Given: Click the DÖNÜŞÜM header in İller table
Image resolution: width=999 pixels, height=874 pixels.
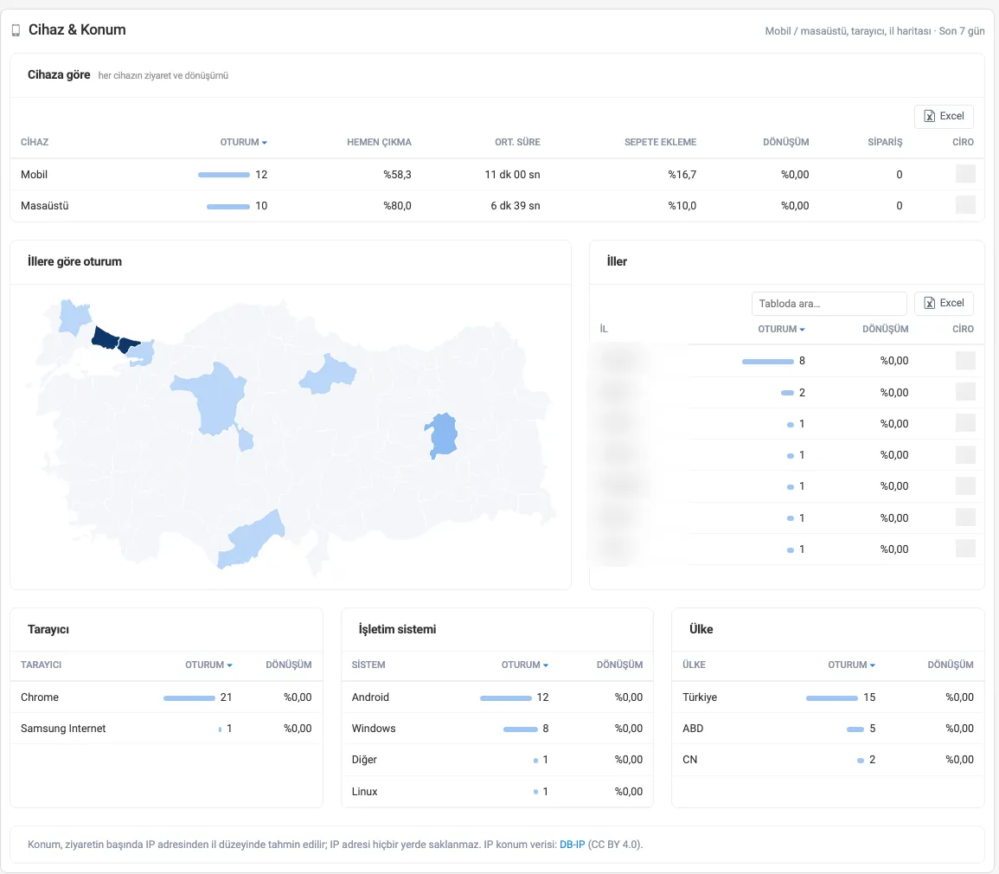Looking at the screenshot, I should click(x=885, y=329).
